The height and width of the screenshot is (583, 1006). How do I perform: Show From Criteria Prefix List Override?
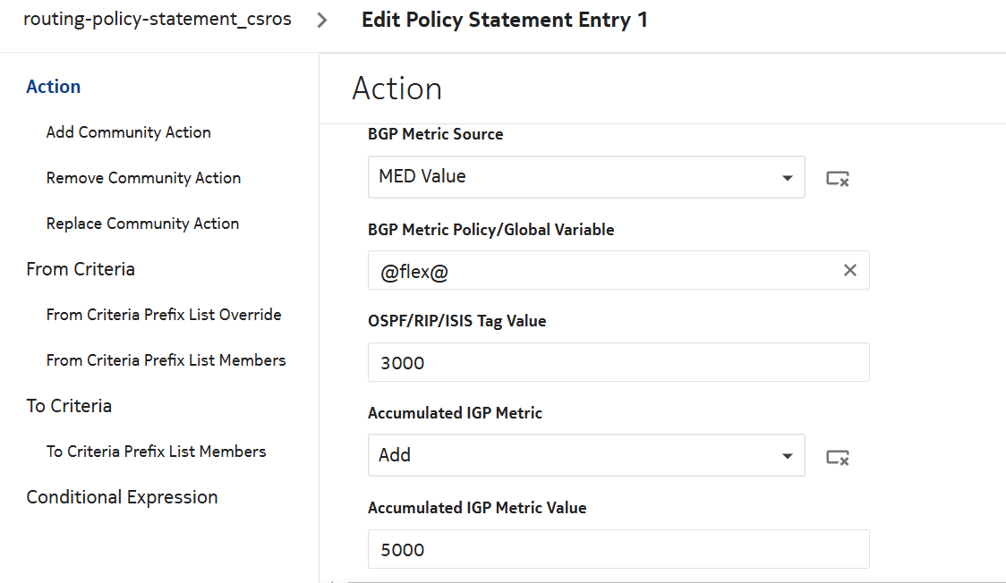(164, 315)
